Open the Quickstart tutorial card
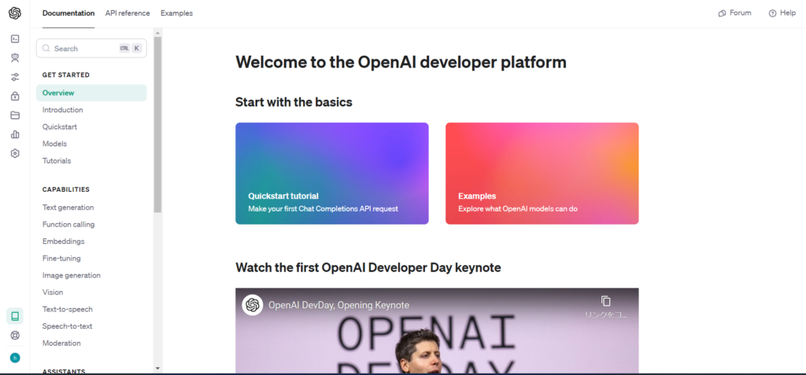 coord(332,173)
